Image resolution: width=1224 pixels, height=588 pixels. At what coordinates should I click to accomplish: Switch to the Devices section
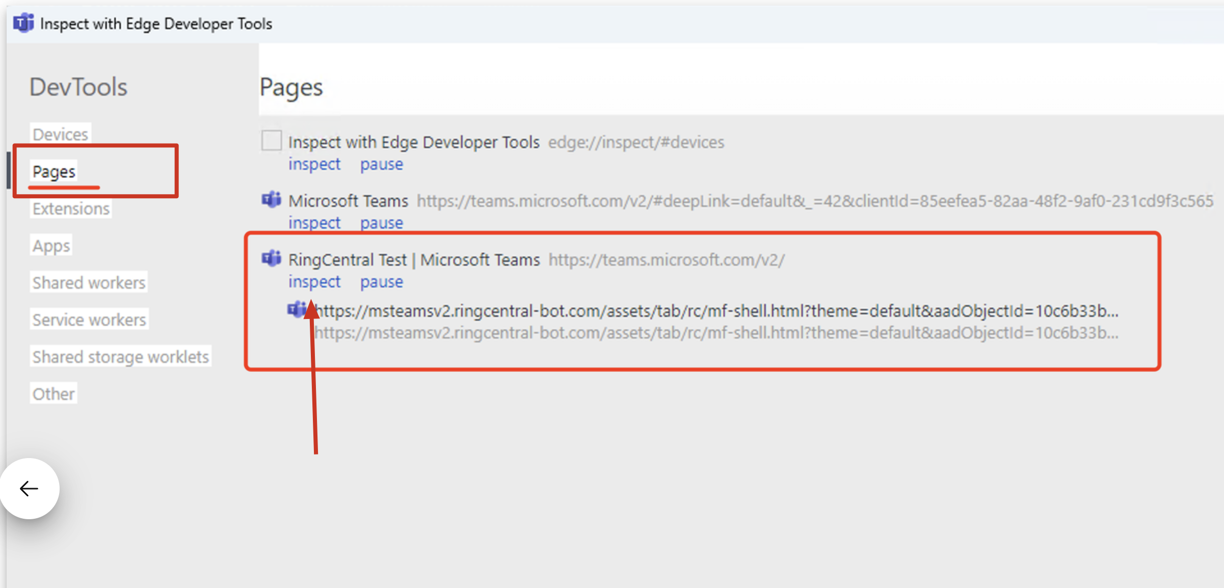pyautogui.click(x=60, y=133)
